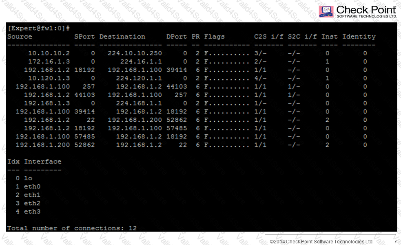Click the Idx Interface header
Screen dimensions: 401x245
tap(34, 162)
